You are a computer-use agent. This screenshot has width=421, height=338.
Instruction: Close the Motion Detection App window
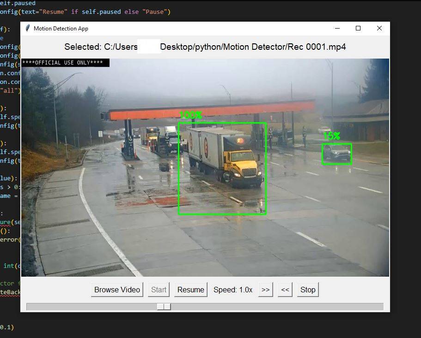pyautogui.click(x=379, y=29)
